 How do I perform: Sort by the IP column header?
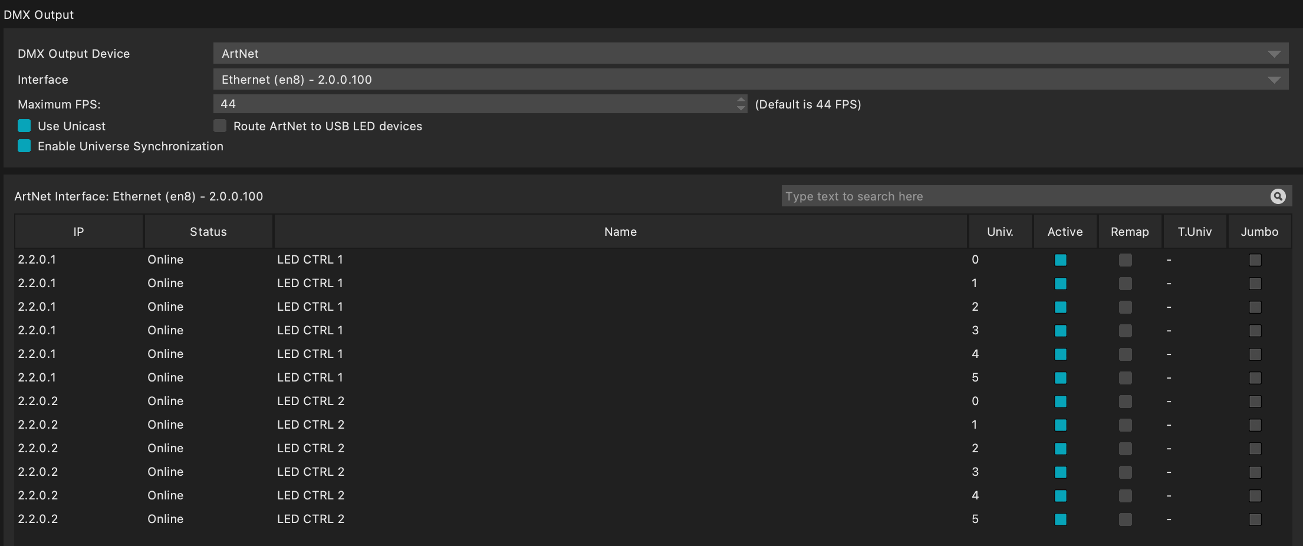point(78,232)
